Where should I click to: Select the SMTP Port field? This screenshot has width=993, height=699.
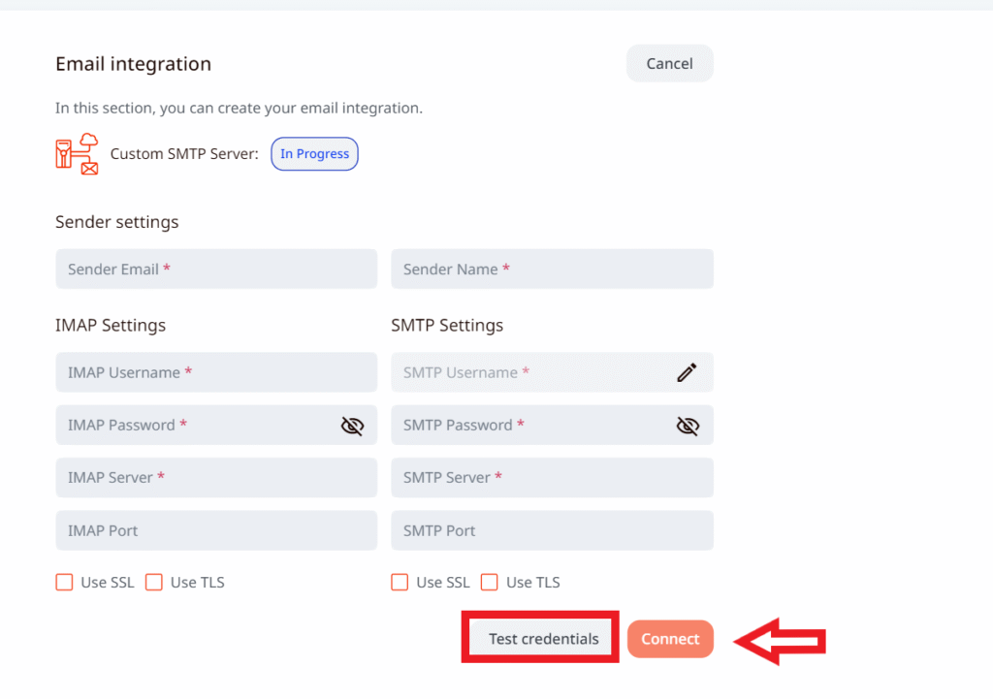click(551, 530)
